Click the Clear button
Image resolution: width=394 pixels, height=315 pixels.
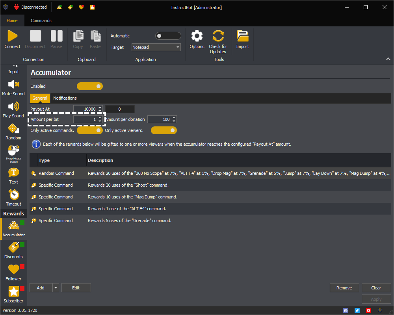click(376, 288)
